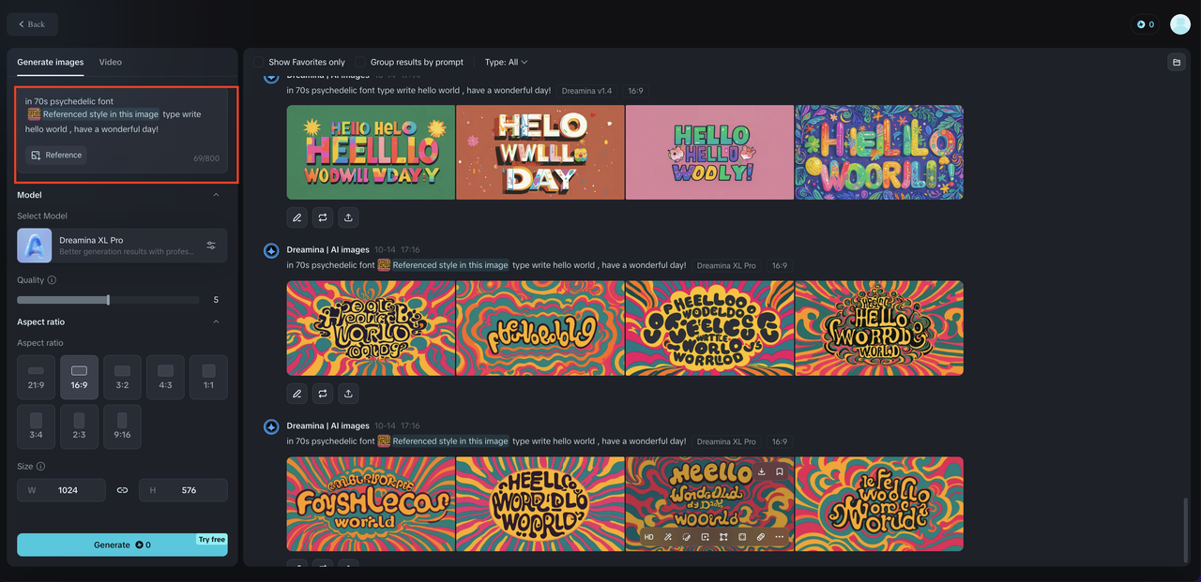Enable Show Favorites only checkbox
The width and height of the screenshot is (1201, 582).
259,62
